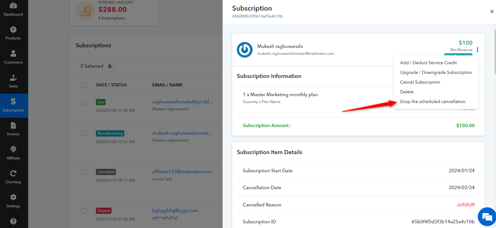Click the Master Marketing monthly plan name
Image resolution: width=496 pixels, height=228 pixels.
[284, 95]
